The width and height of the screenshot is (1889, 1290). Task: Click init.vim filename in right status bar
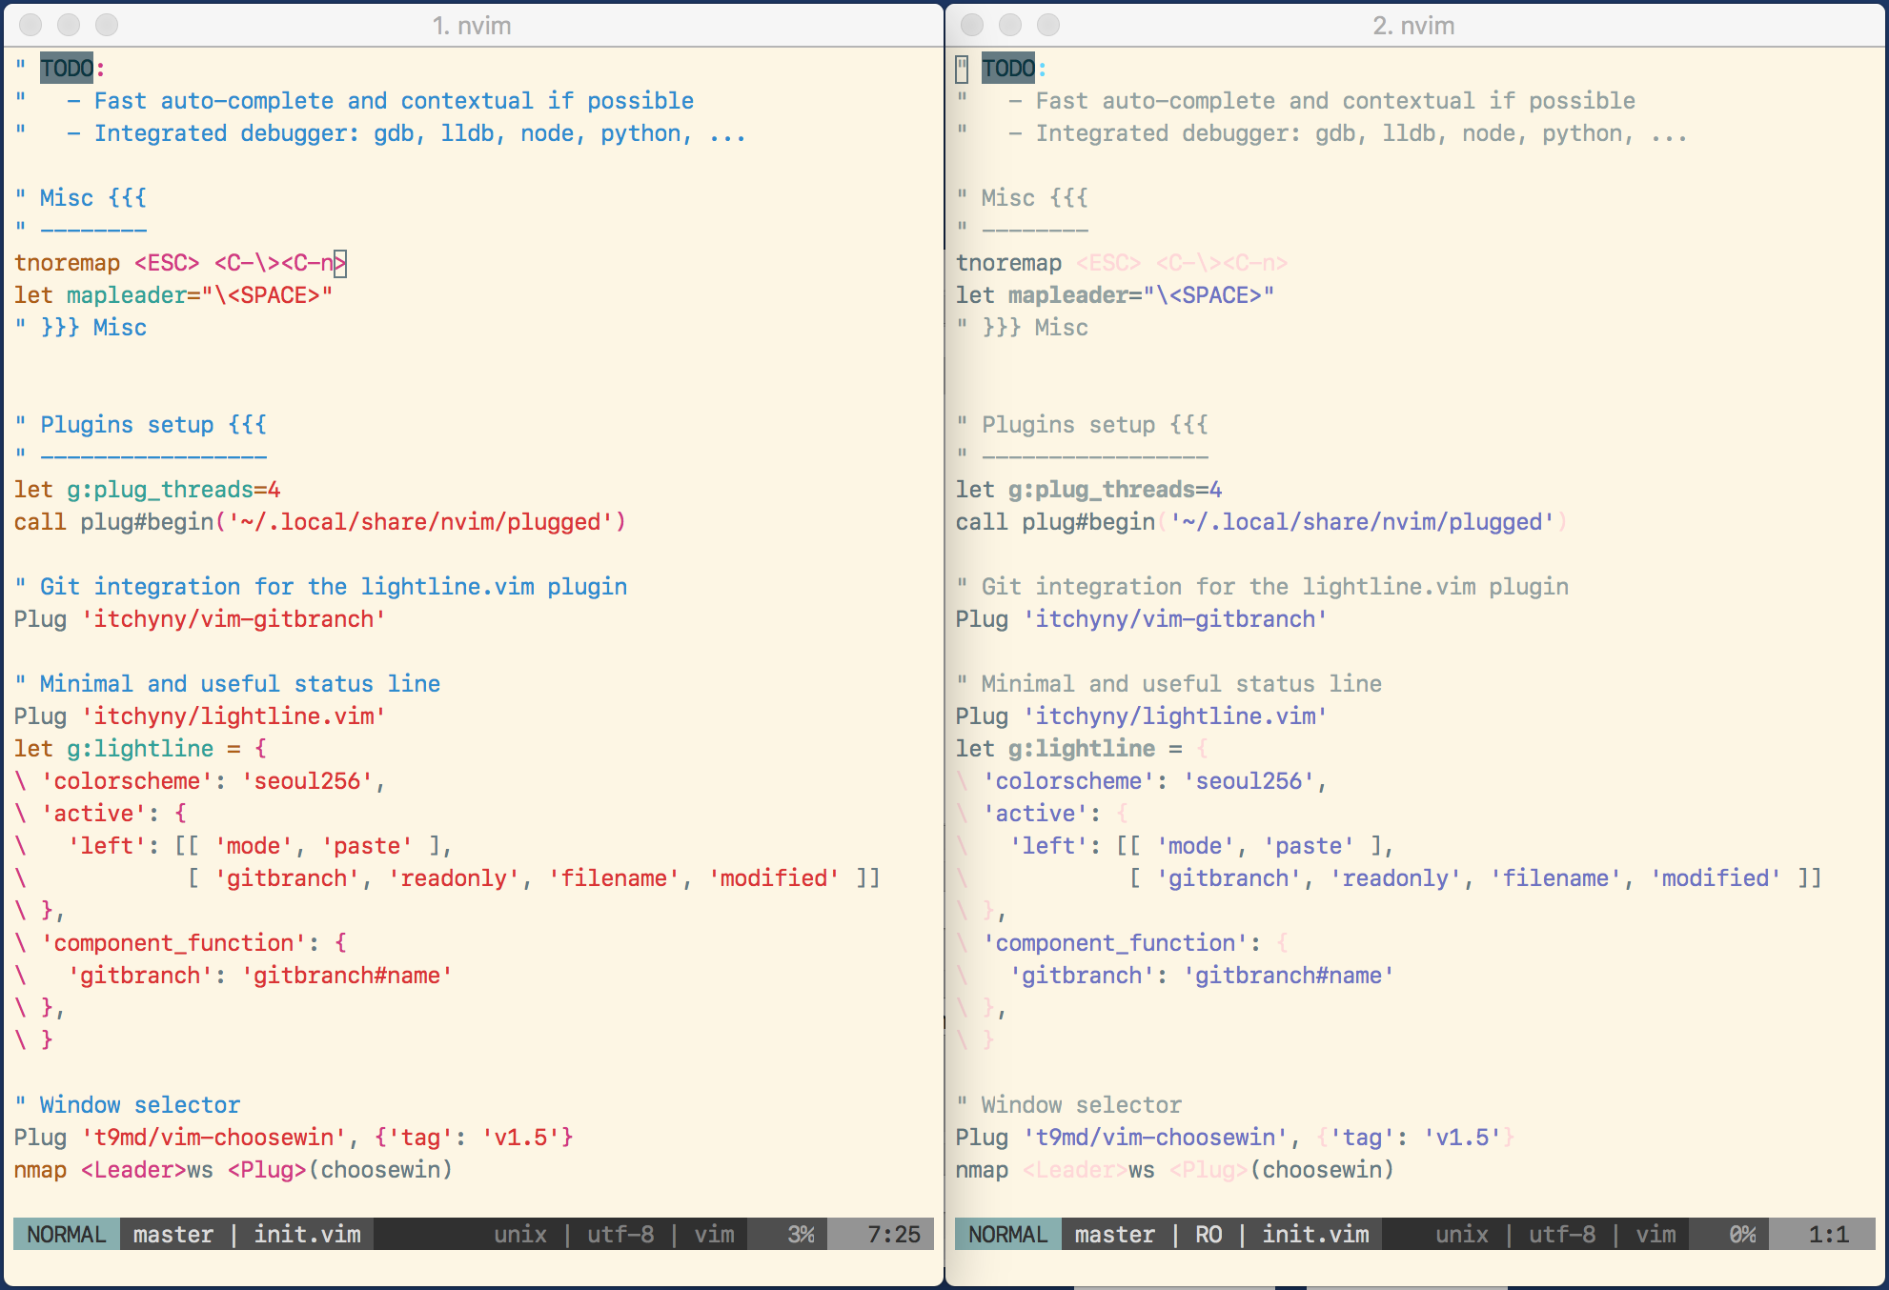click(x=1315, y=1234)
